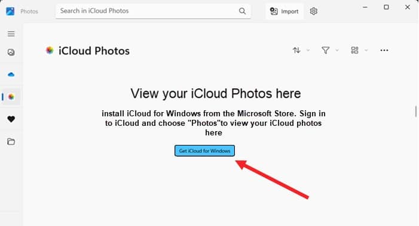Click the sort arrows icon

point(296,50)
